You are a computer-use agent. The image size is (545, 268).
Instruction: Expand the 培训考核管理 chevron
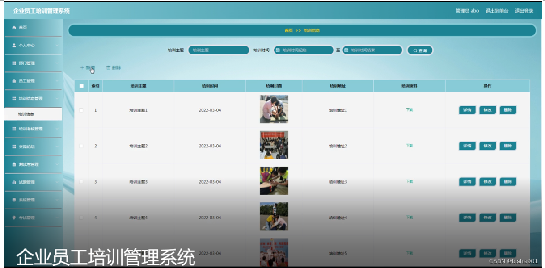pos(57,129)
